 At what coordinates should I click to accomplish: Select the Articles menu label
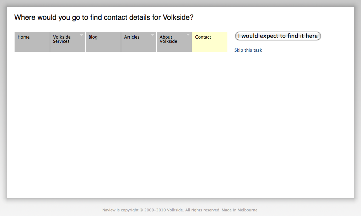[x=132, y=37]
